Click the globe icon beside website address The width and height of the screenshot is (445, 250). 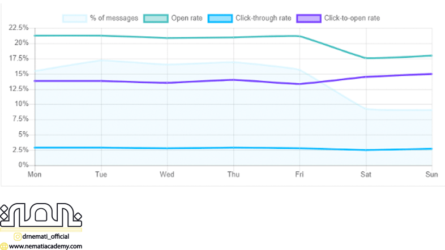[x=4, y=246]
